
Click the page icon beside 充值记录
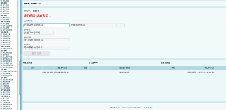point(1,13)
